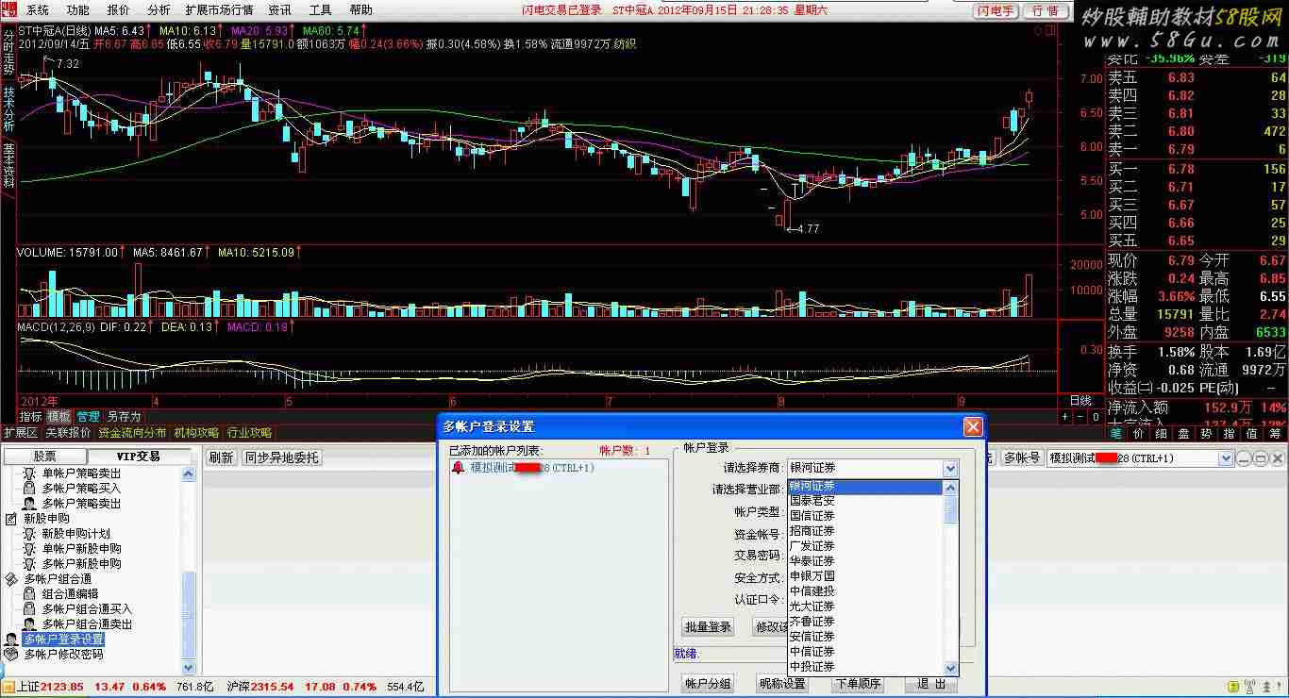The image size is (1289, 698).
Task: Click the 多帐号 button
Action: (x=1021, y=457)
